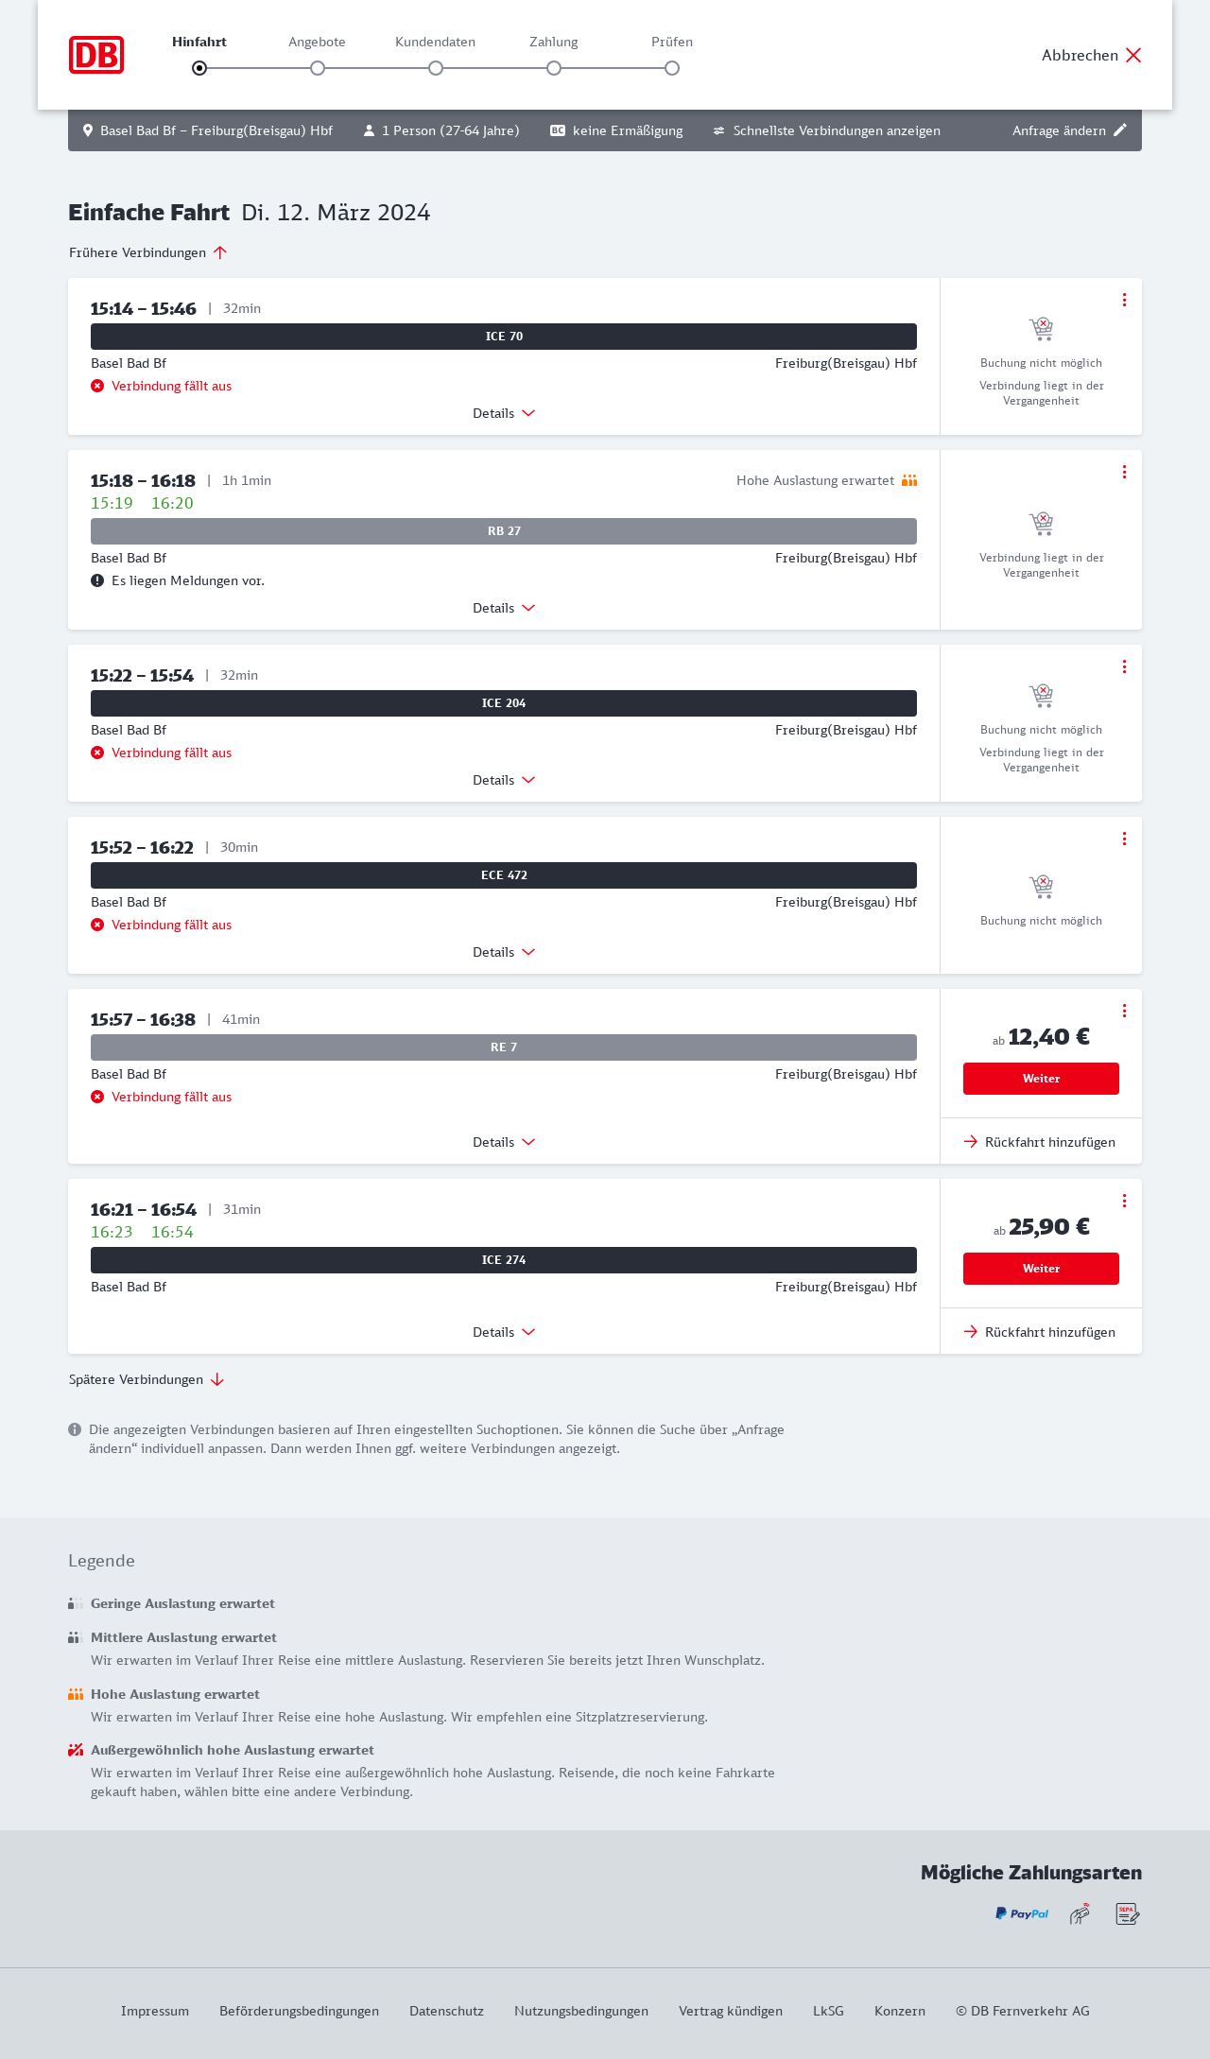This screenshot has width=1210, height=2059.
Task: Select the Angebote progress step
Action: [318, 67]
